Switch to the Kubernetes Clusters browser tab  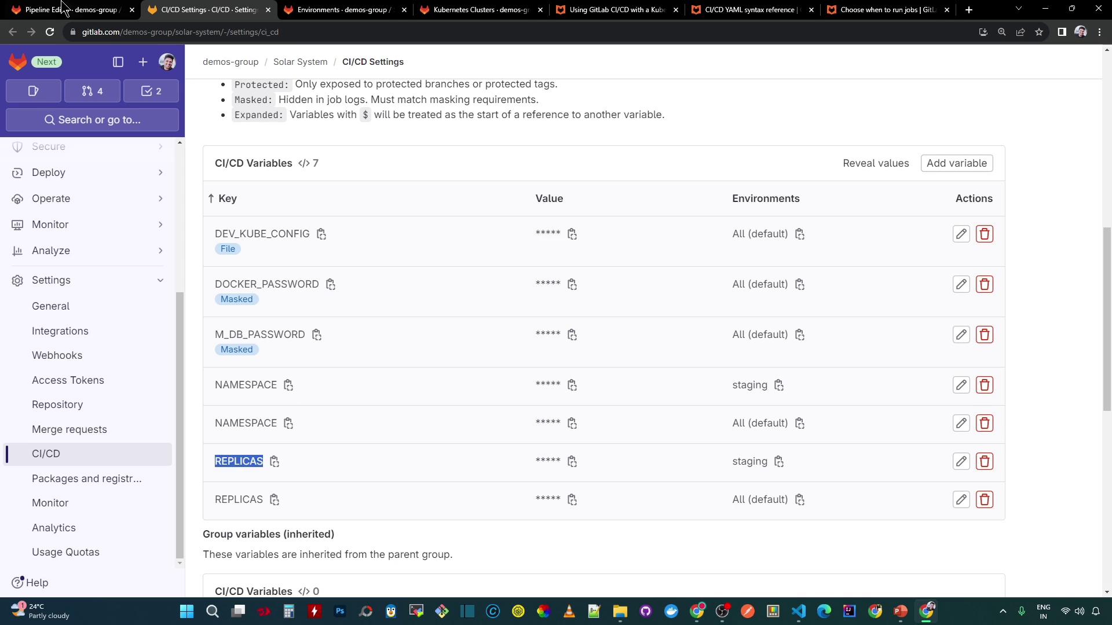click(481, 10)
